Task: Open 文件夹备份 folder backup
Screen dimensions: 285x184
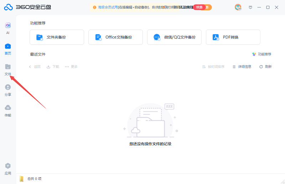Action: pos(57,37)
